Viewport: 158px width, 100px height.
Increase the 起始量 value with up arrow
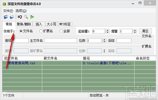click(x=107, y=30)
